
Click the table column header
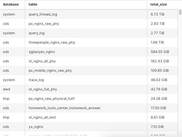coord(33,5)
